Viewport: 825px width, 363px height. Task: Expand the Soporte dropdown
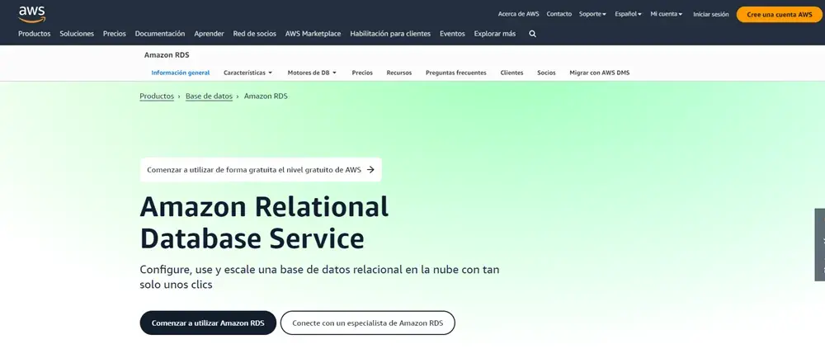(x=592, y=14)
